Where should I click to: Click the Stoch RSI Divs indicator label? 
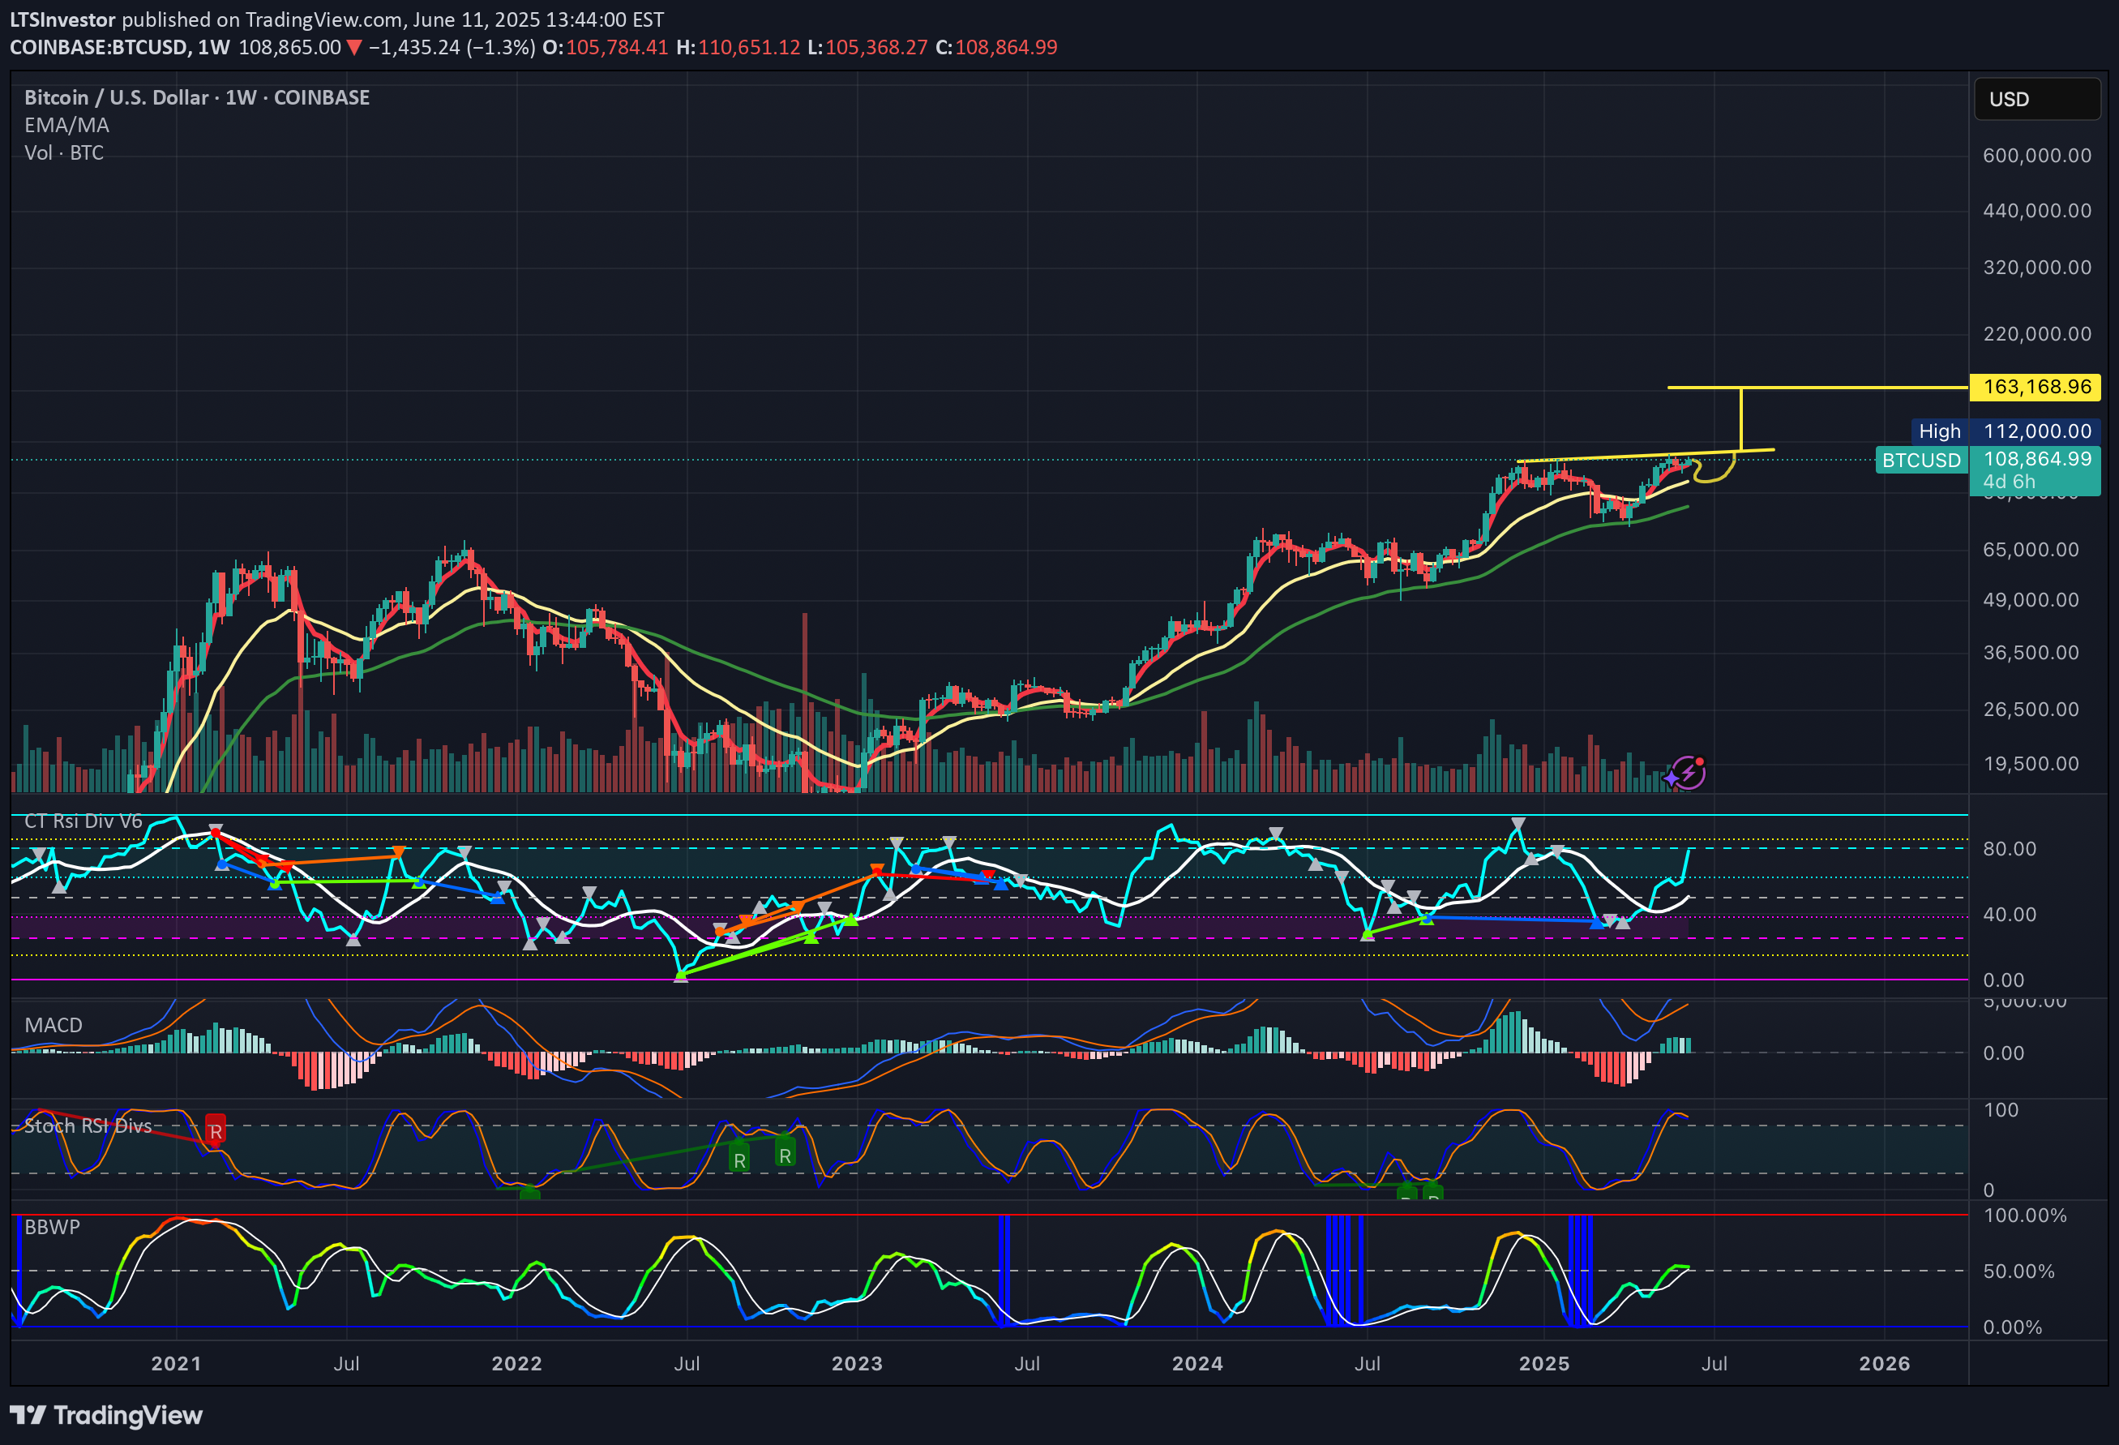(x=88, y=1126)
